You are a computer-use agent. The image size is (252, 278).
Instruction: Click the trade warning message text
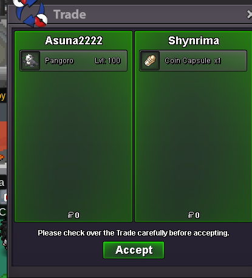coord(134,233)
